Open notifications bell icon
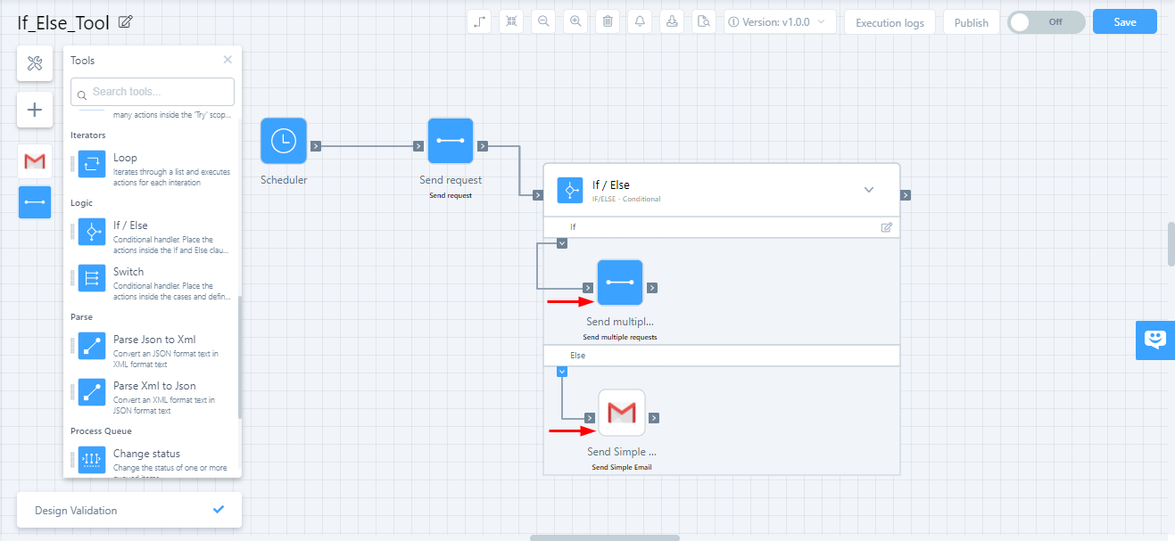The image size is (1175, 541). click(640, 21)
